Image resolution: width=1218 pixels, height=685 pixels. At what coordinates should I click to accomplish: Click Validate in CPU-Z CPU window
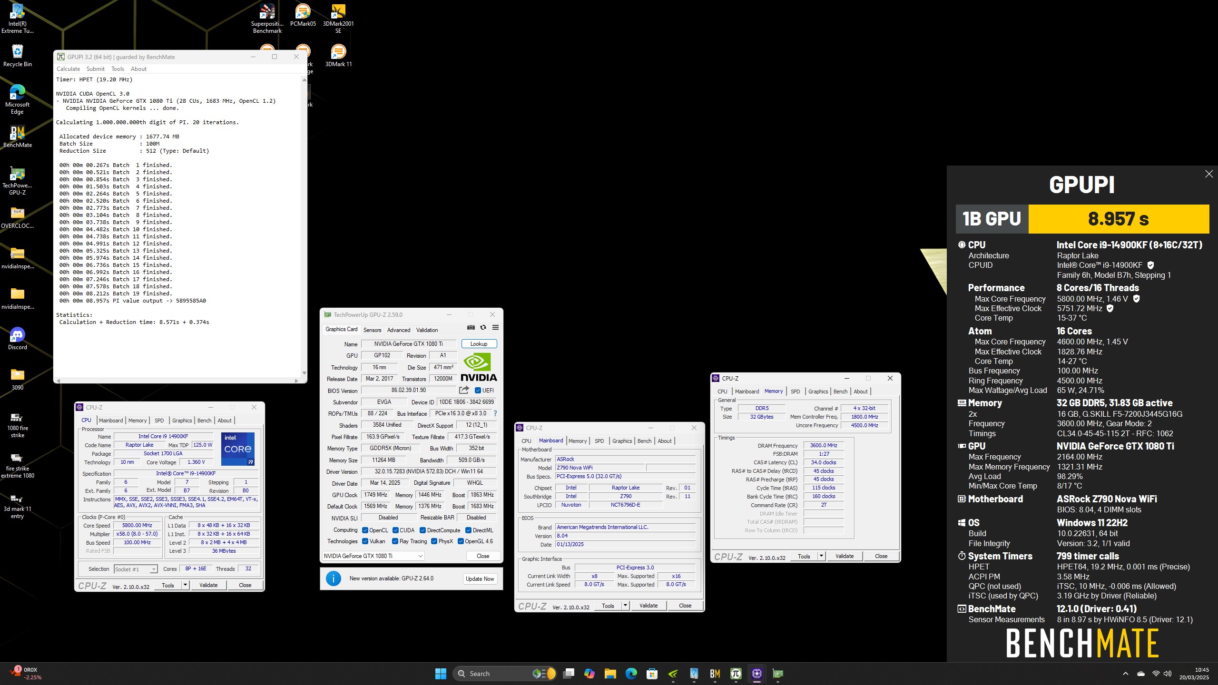point(208,585)
